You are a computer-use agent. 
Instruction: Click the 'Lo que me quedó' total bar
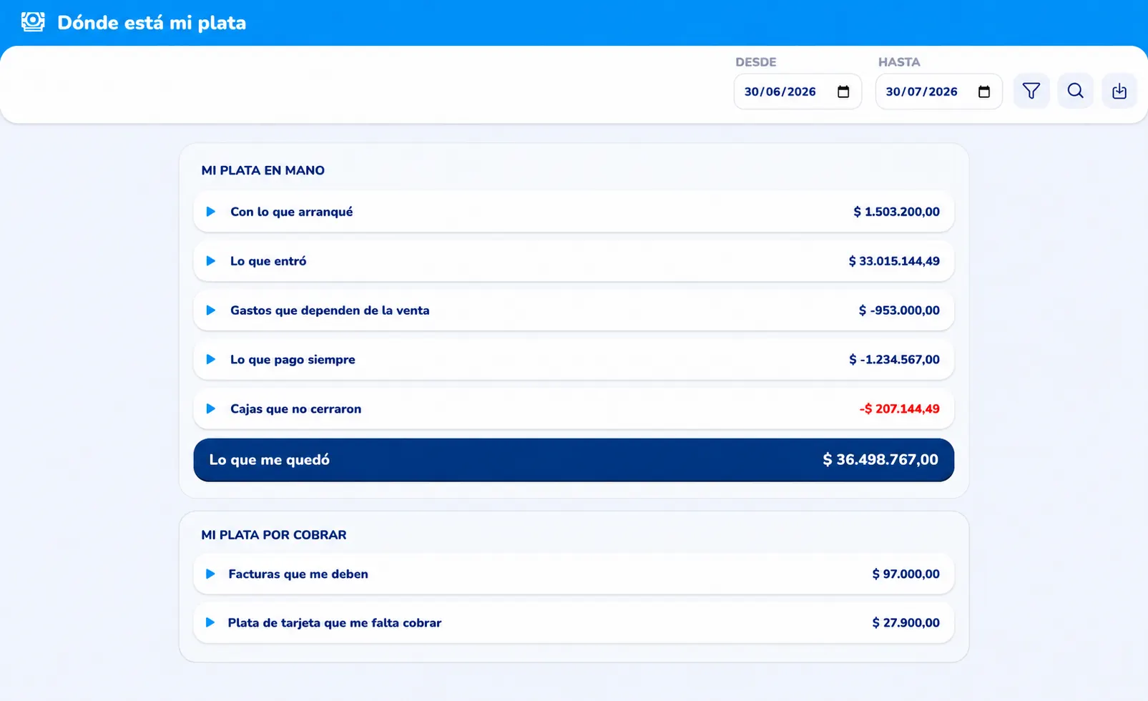pos(574,460)
